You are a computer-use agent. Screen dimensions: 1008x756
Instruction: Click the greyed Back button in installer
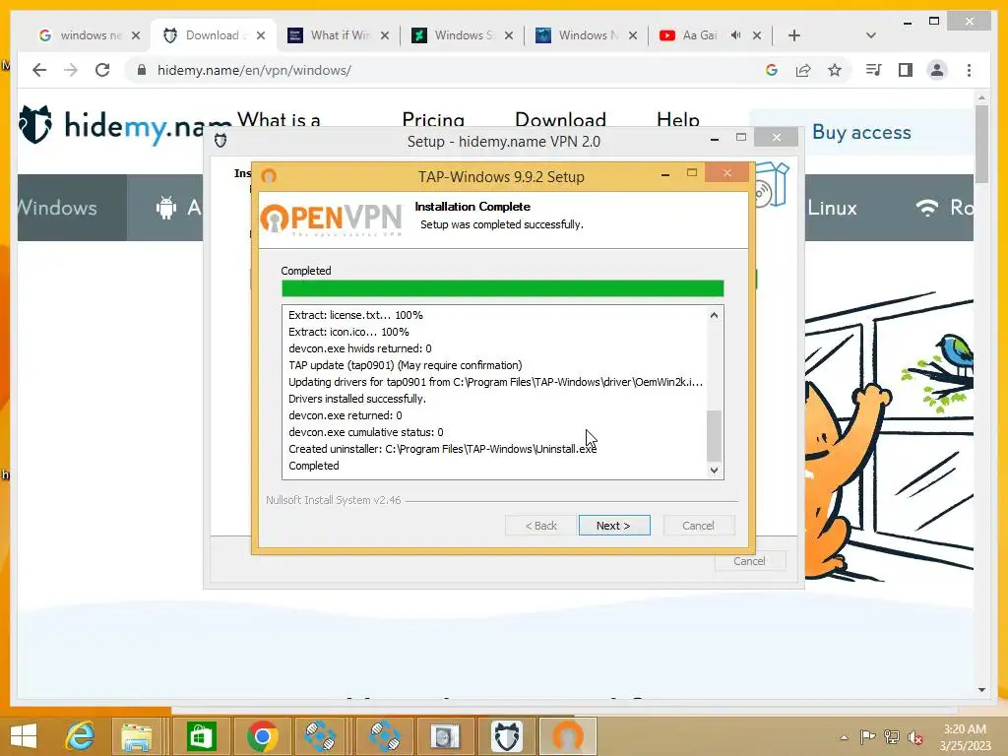pyautogui.click(x=540, y=526)
